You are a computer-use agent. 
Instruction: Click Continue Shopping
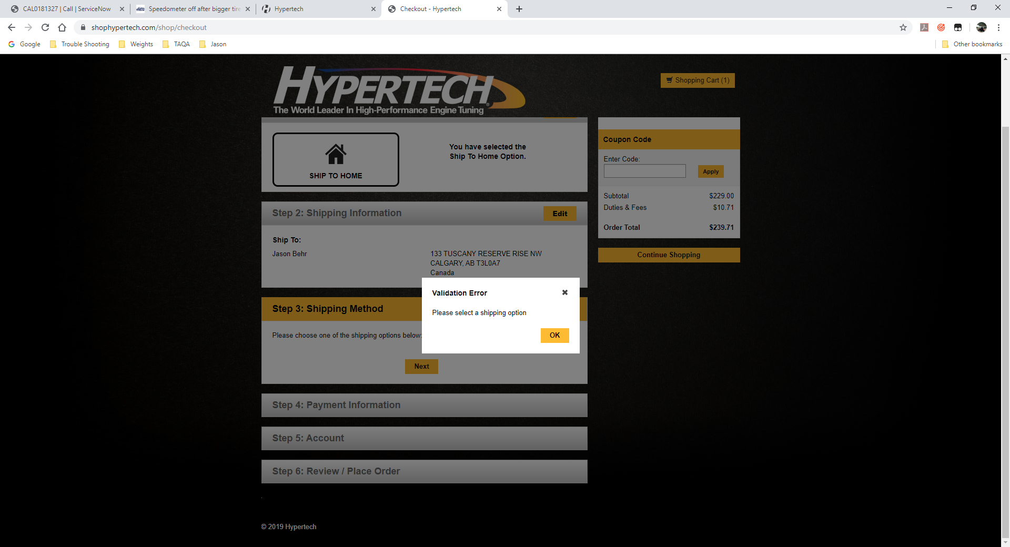[x=668, y=255]
